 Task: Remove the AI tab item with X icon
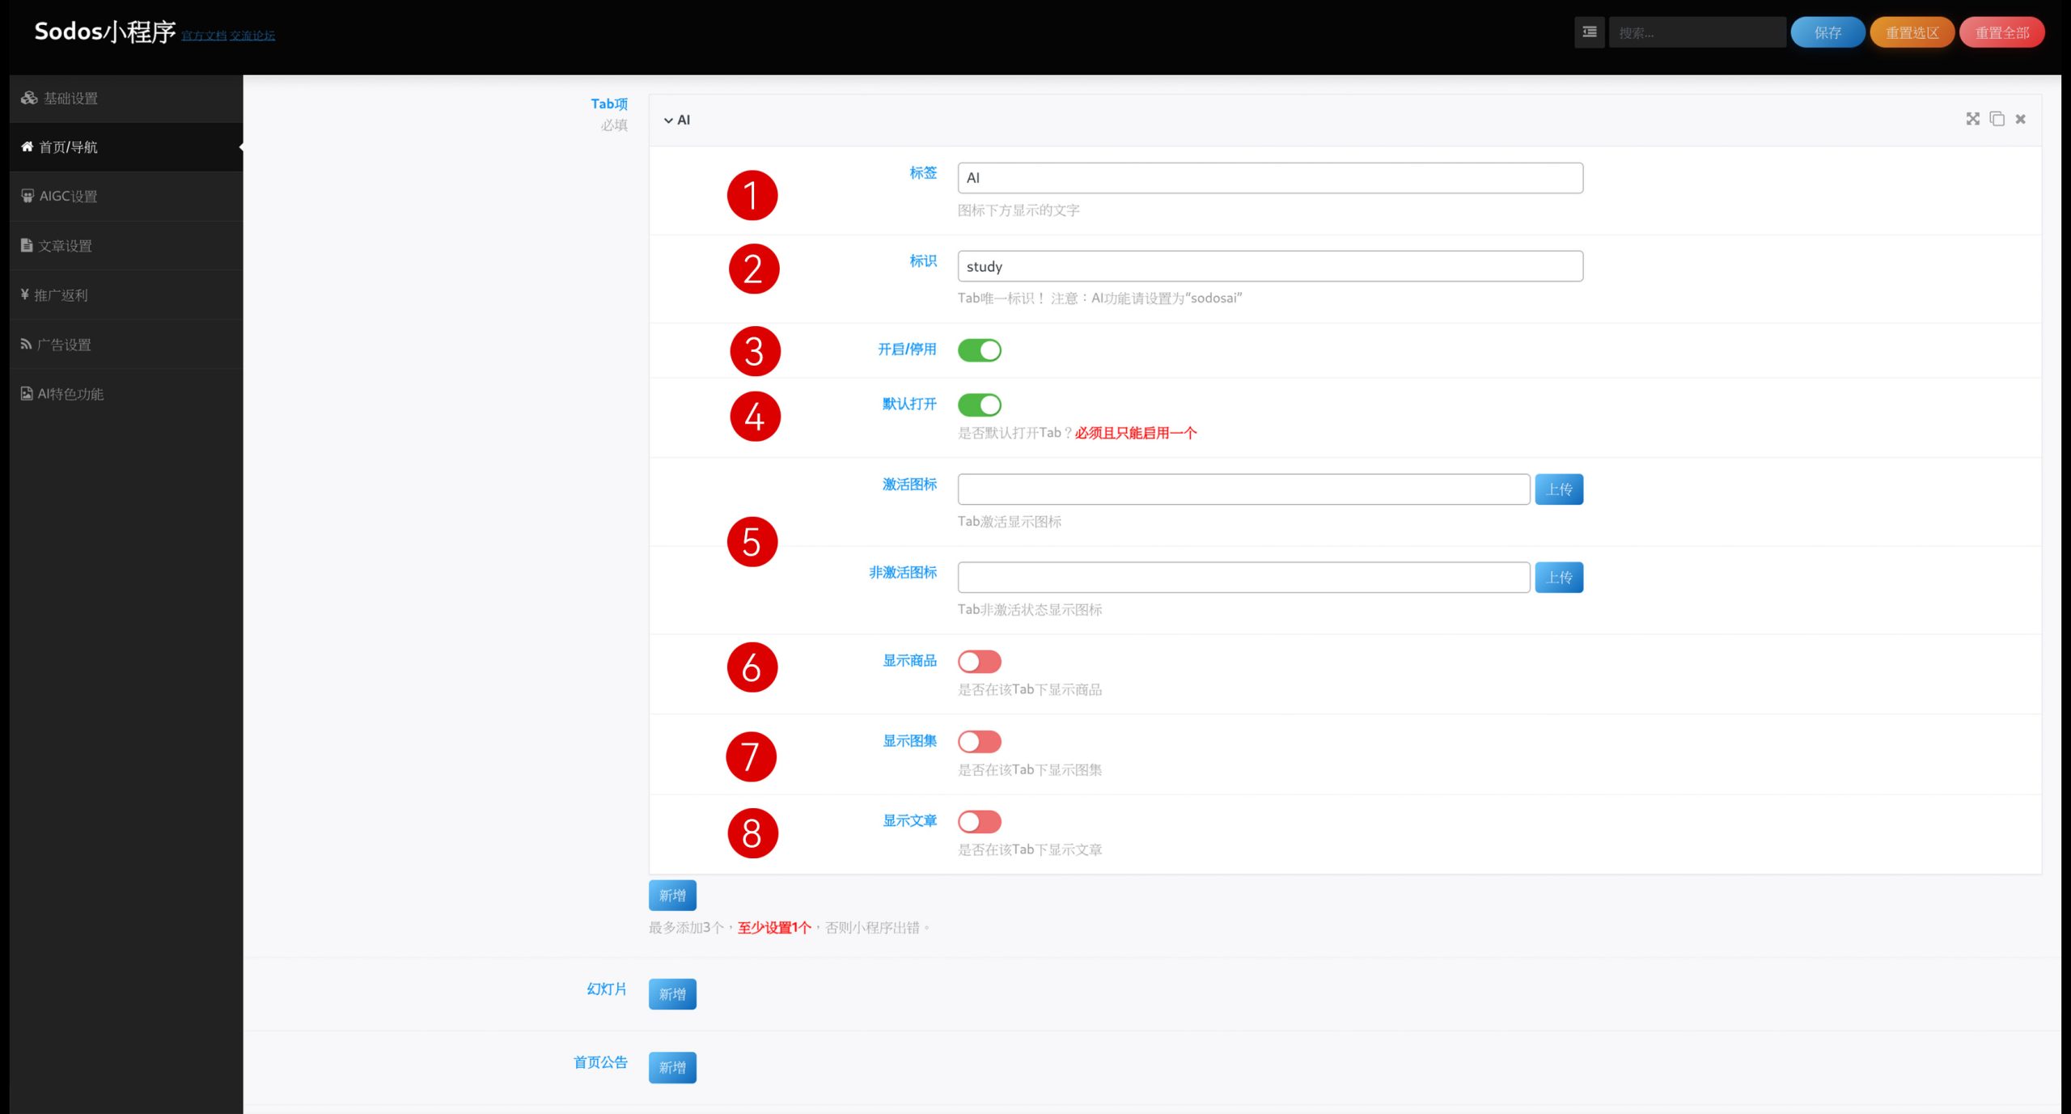point(2020,119)
